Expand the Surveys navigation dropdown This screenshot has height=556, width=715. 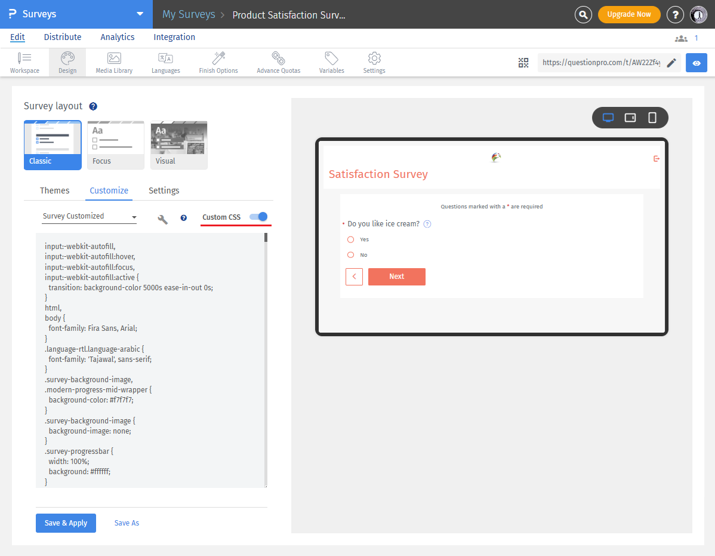139,14
